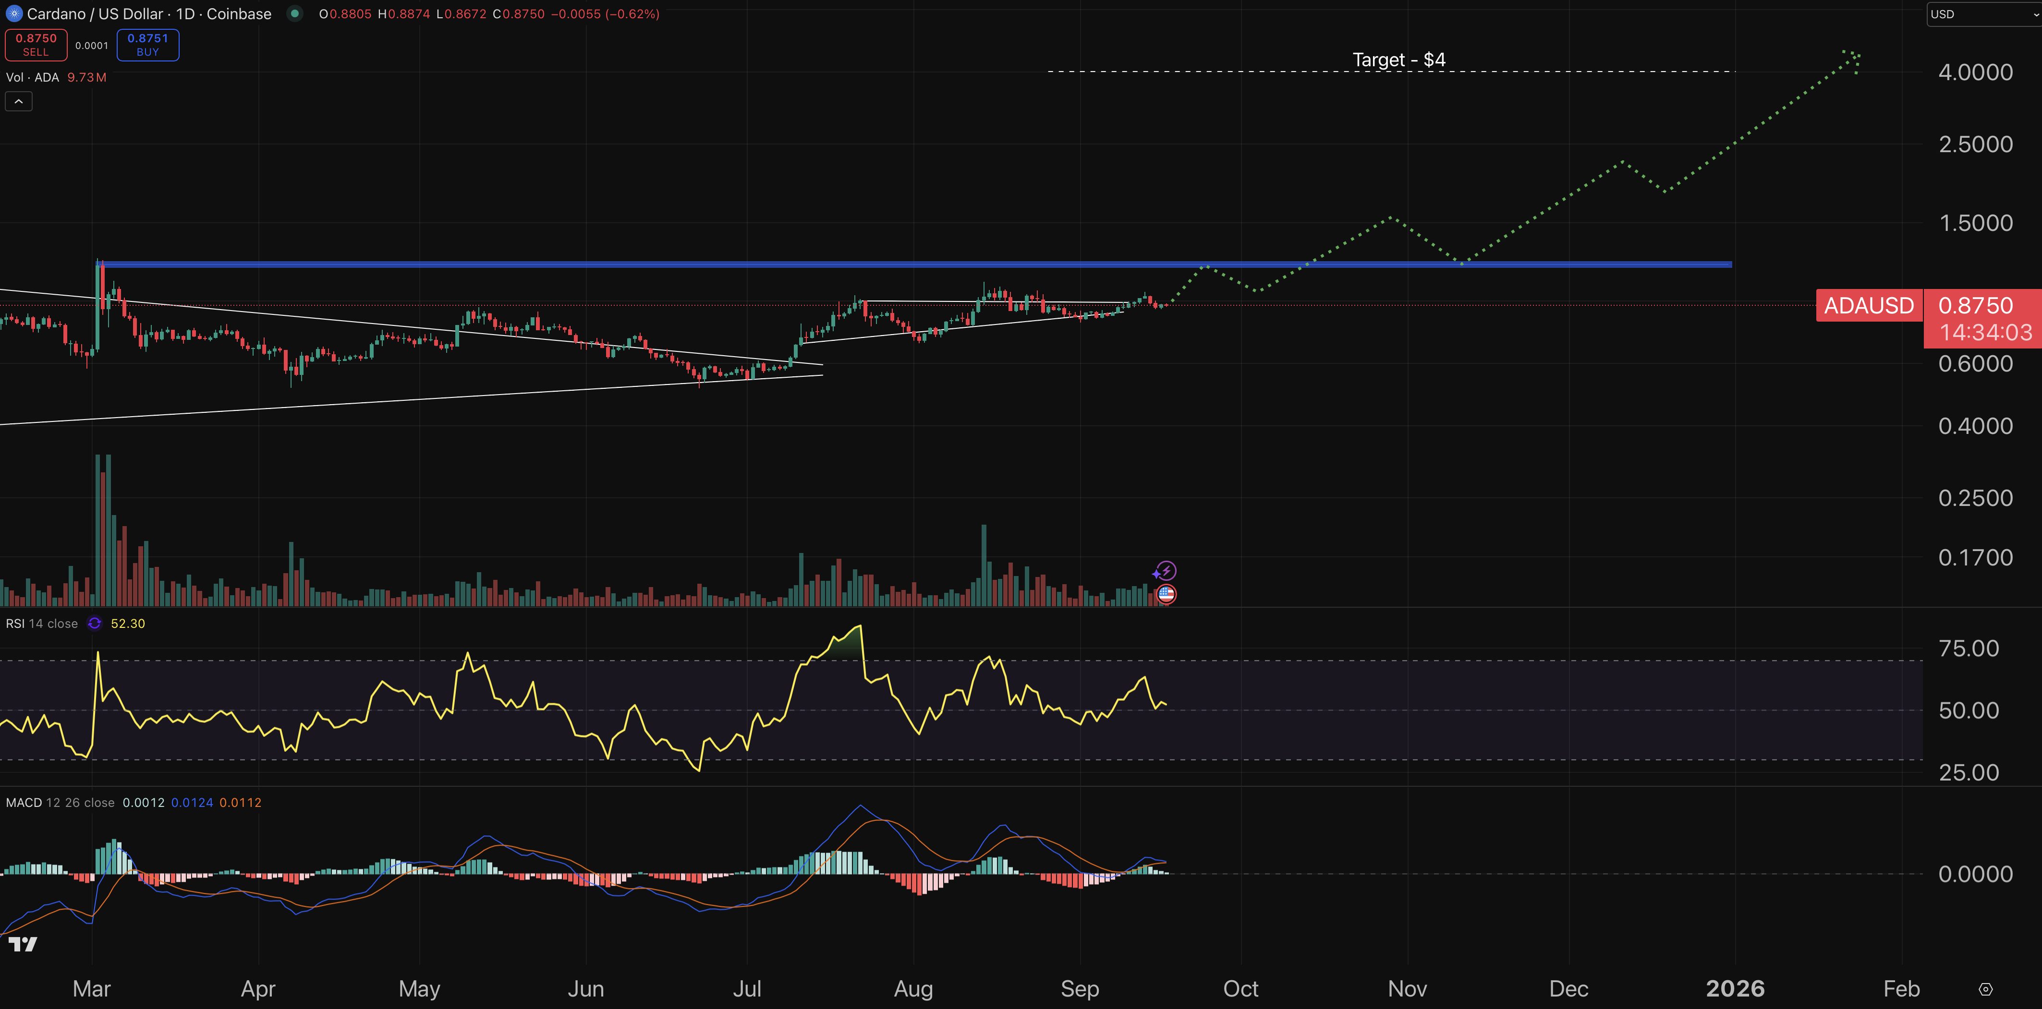Toggle the Vol · ADA indicator legend
Screen dimensions: 2042x1009
32,78
